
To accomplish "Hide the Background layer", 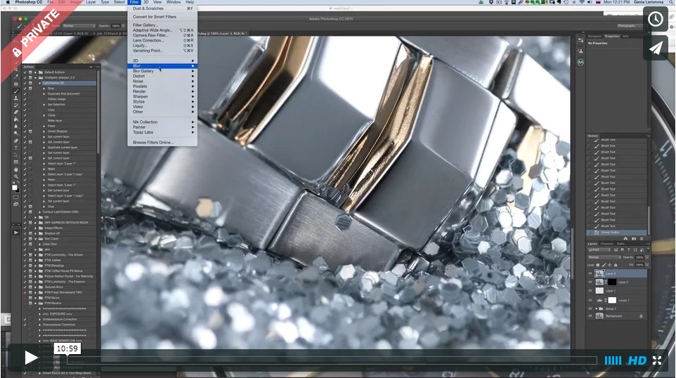I will (x=590, y=316).
